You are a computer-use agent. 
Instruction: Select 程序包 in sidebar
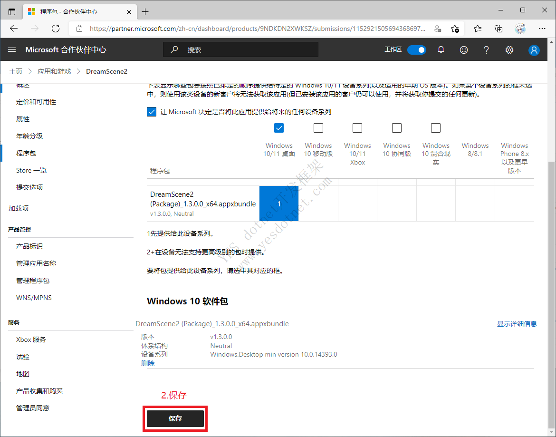pos(26,153)
